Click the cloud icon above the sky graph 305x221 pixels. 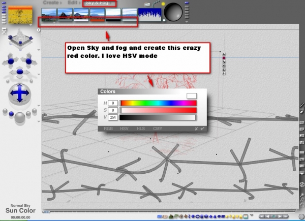(147, 4)
